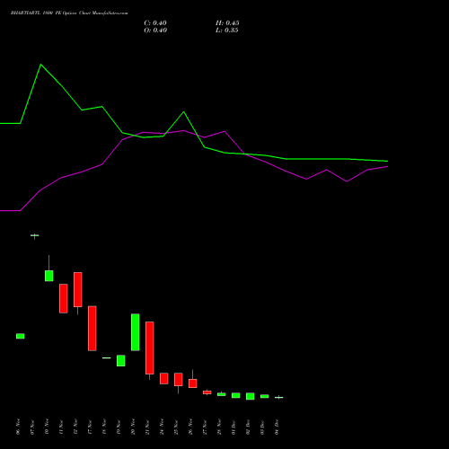449x449 pixels.
Task: Click the 02 Dec date label
Action: click(x=248, y=427)
